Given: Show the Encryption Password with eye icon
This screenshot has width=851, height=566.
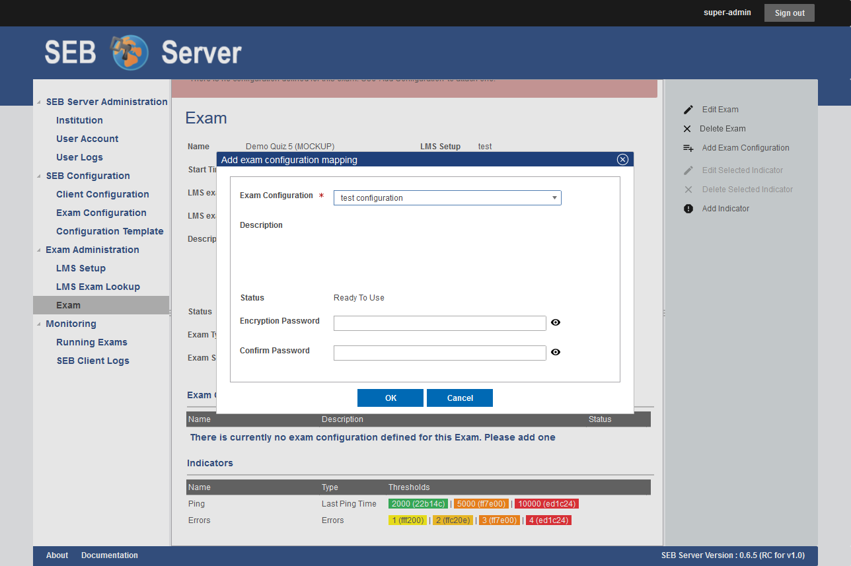Looking at the screenshot, I should pyautogui.click(x=556, y=322).
